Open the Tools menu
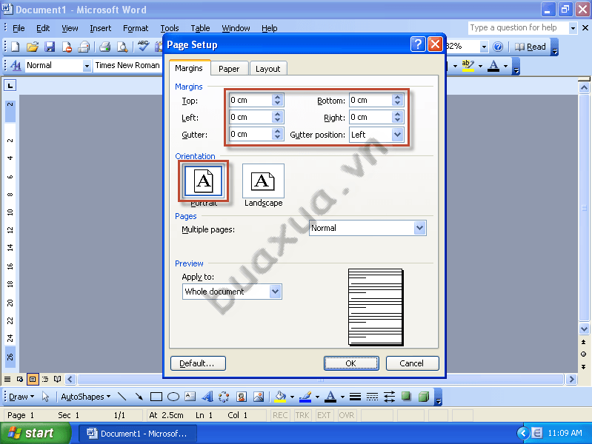Screen dimensions: 592x444 170,28
